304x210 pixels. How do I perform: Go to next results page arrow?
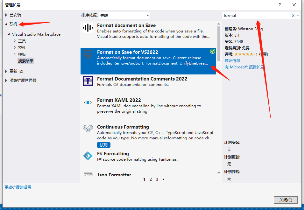click(163, 179)
